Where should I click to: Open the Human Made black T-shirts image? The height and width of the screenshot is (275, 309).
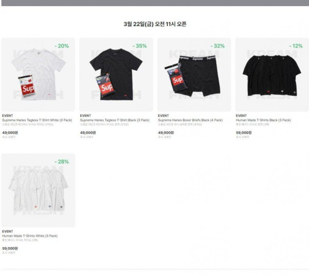coord(272,75)
